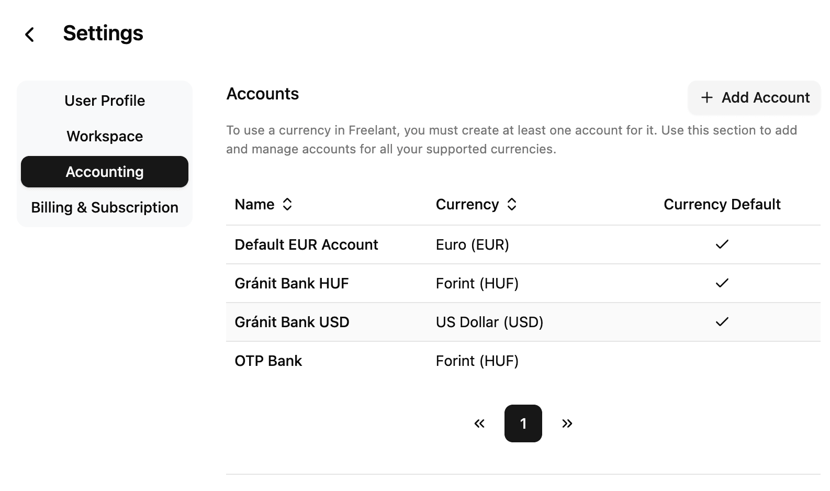Select page 1 in pagination
830x491 pixels.
coord(523,423)
